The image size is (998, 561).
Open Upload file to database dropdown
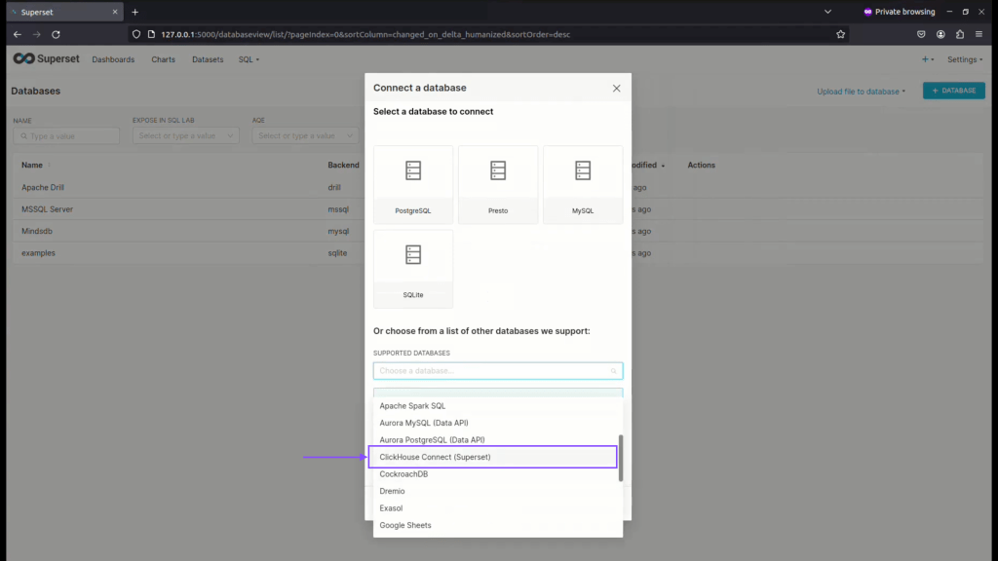(861, 92)
